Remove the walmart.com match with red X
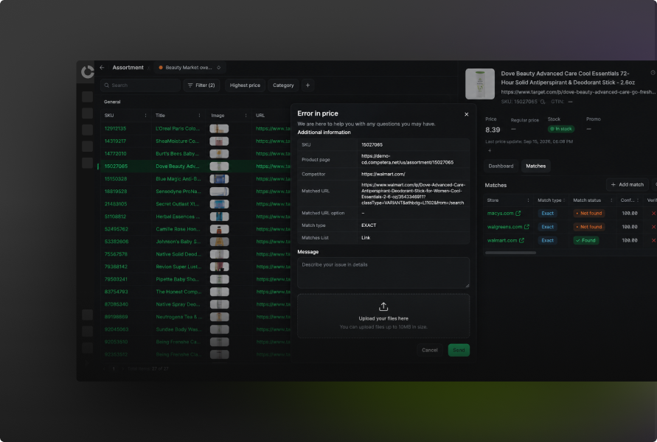The image size is (657, 442). click(x=653, y=240)
